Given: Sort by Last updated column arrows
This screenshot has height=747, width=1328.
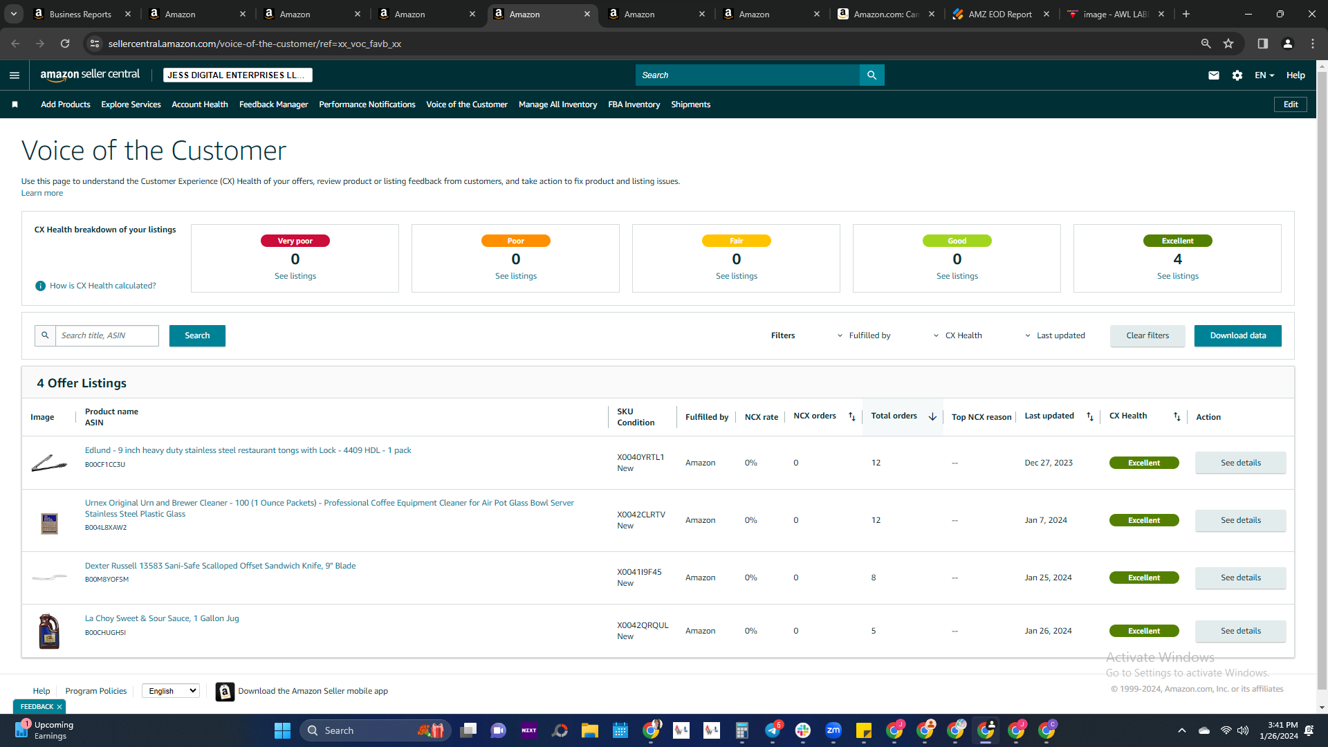Looking at the screenshot, I should point(1090,416).
